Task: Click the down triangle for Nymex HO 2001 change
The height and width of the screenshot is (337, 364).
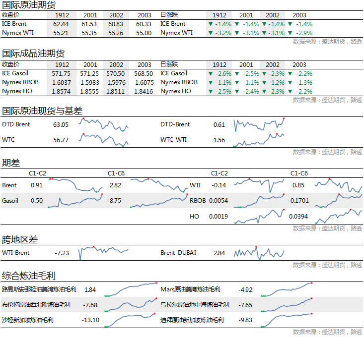Action: [x=237, y=91]
